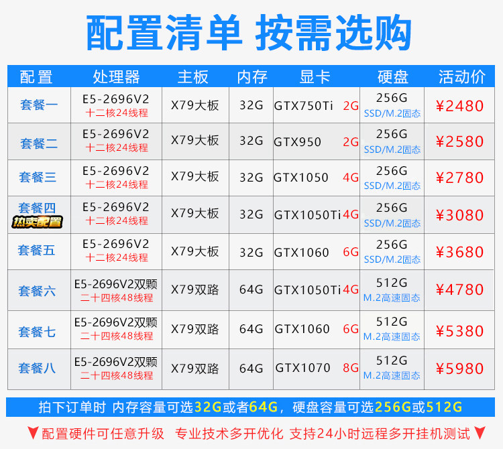
Task: Click the 配置清单 按需选购 title
Action: 249,33
